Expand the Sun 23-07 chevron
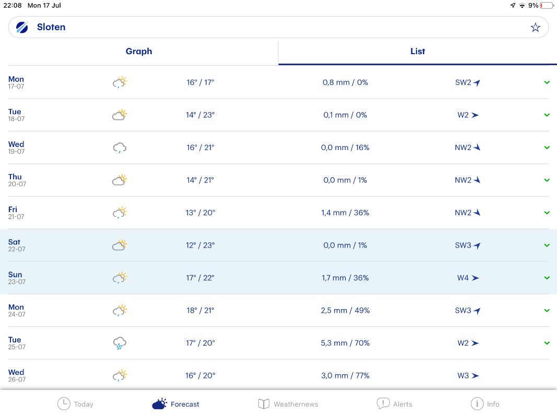The image size is (557, 417). (x=547, y=278)
